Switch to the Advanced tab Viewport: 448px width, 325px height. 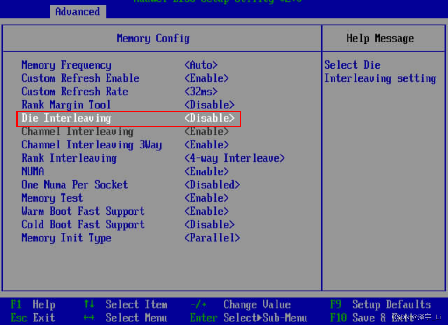point(78,12)
